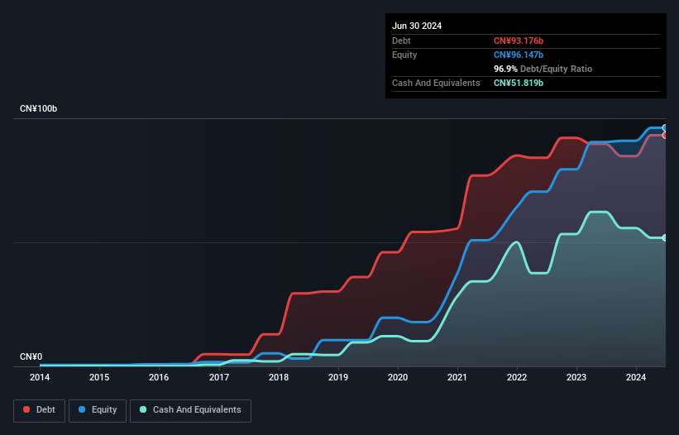Click the CN¥96.147b equity value
This screenshot has width=679, height=435.
click(519, 55)
